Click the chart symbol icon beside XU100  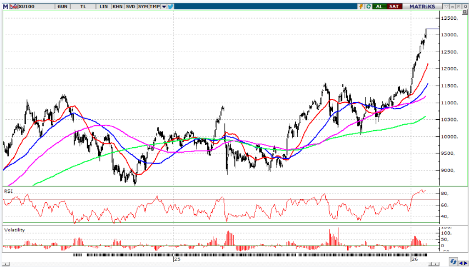[x=15, y=6]
